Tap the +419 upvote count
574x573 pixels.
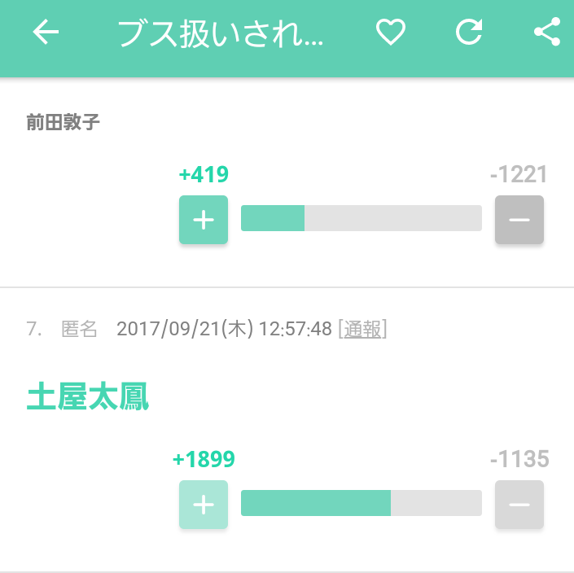click(x=204, y=174)
